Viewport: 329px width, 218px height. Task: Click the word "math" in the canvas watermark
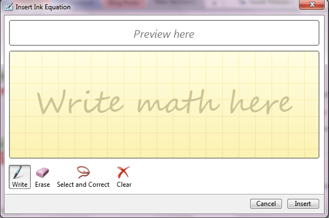coord(178,102)
